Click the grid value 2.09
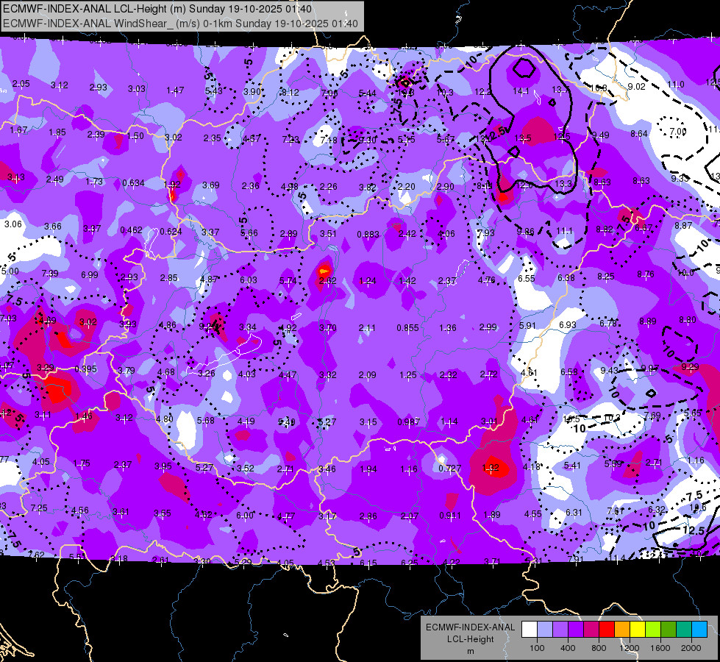Screen dimensions: 720x662 coord(367,375)
